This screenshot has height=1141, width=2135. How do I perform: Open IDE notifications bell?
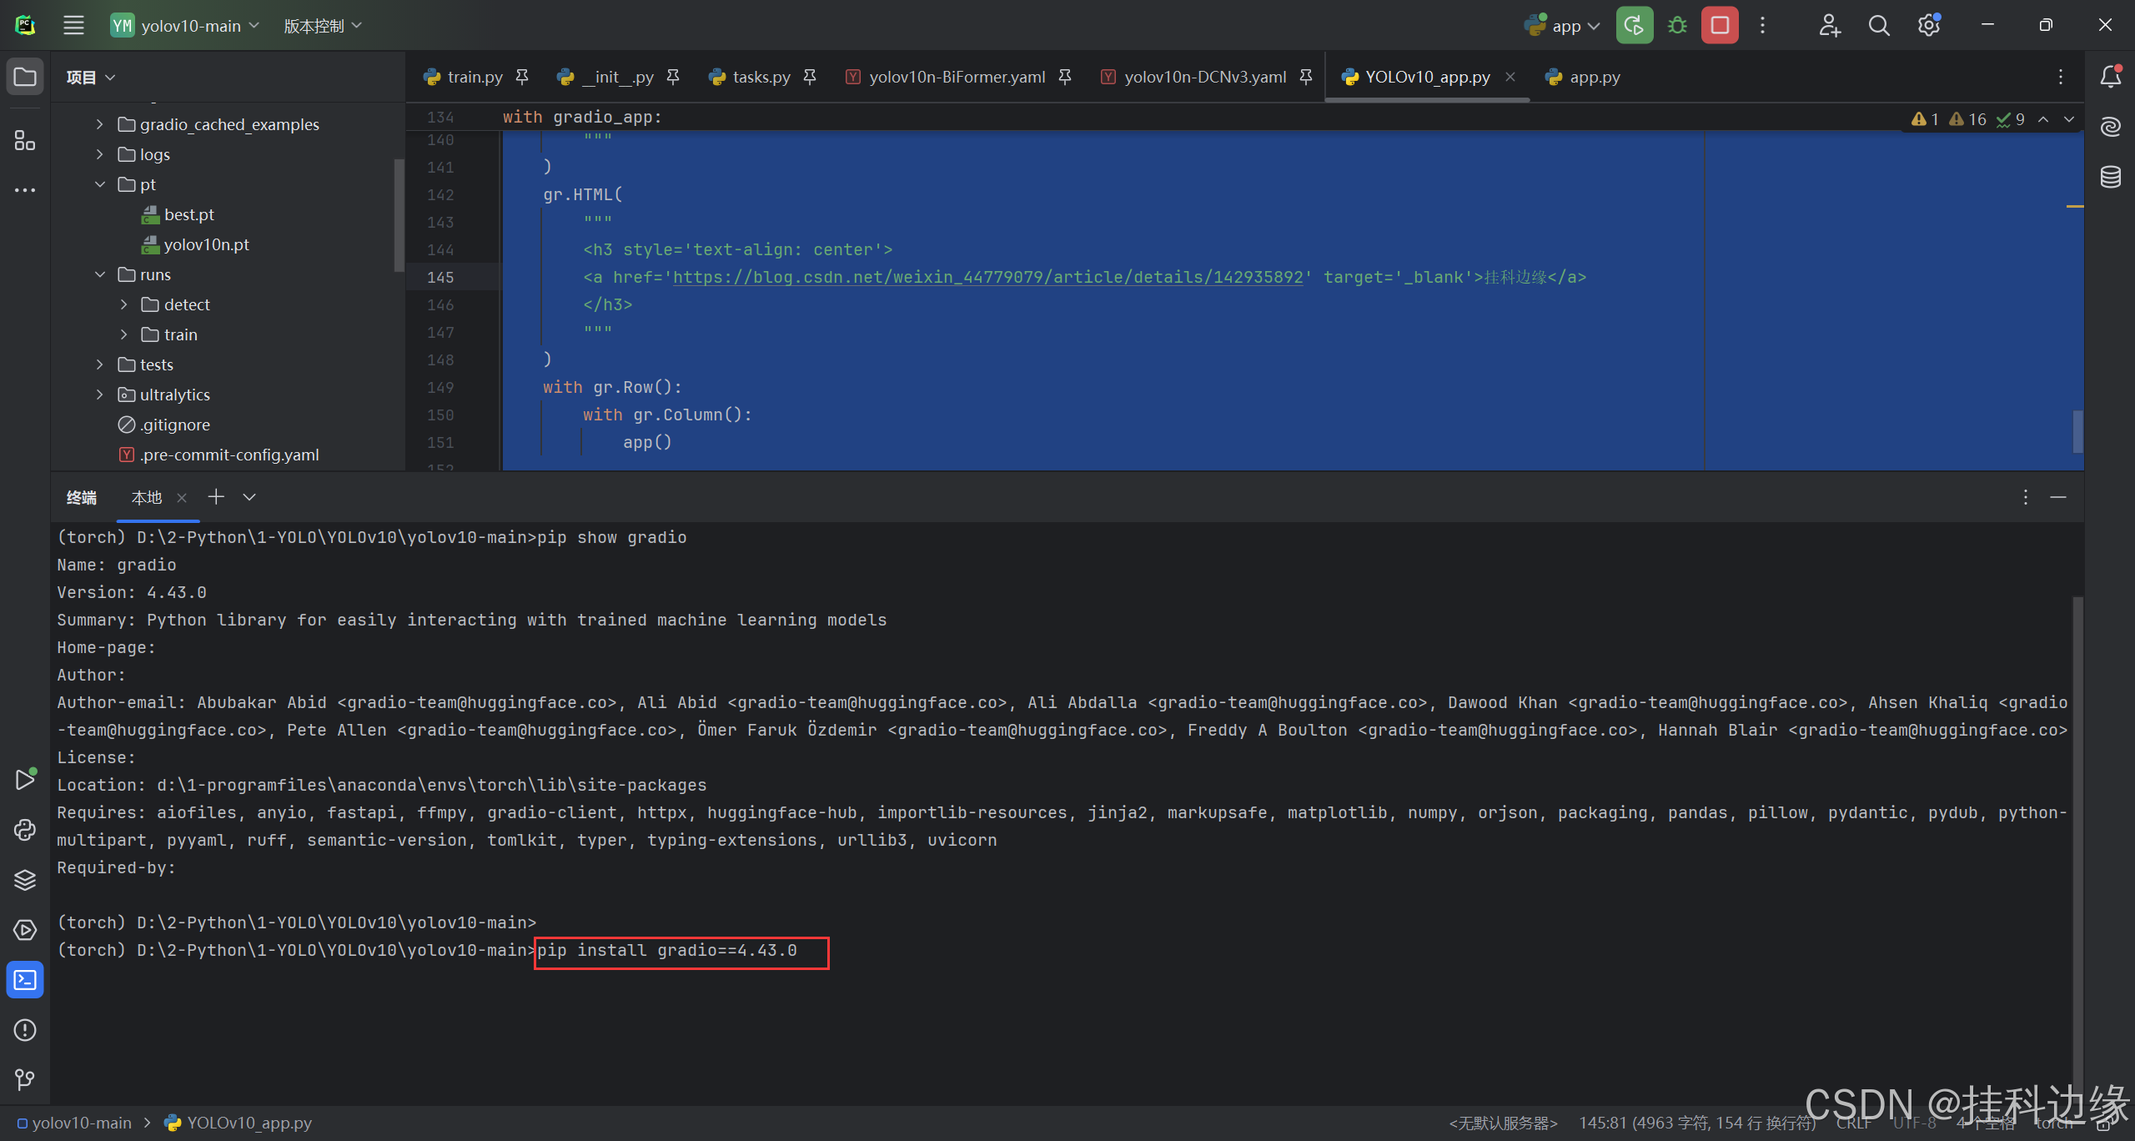(x=2110, y=77)
